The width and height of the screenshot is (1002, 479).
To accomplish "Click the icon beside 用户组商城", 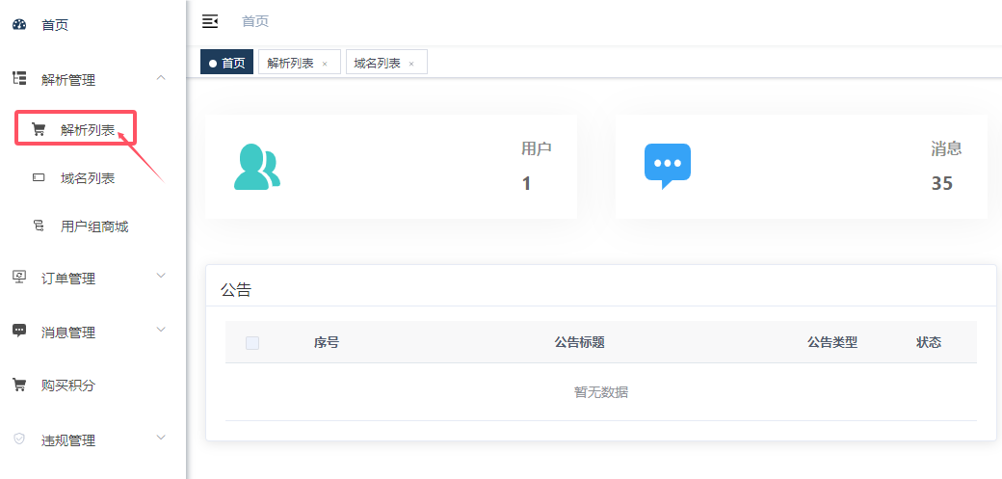I will (x=39, y=226).
